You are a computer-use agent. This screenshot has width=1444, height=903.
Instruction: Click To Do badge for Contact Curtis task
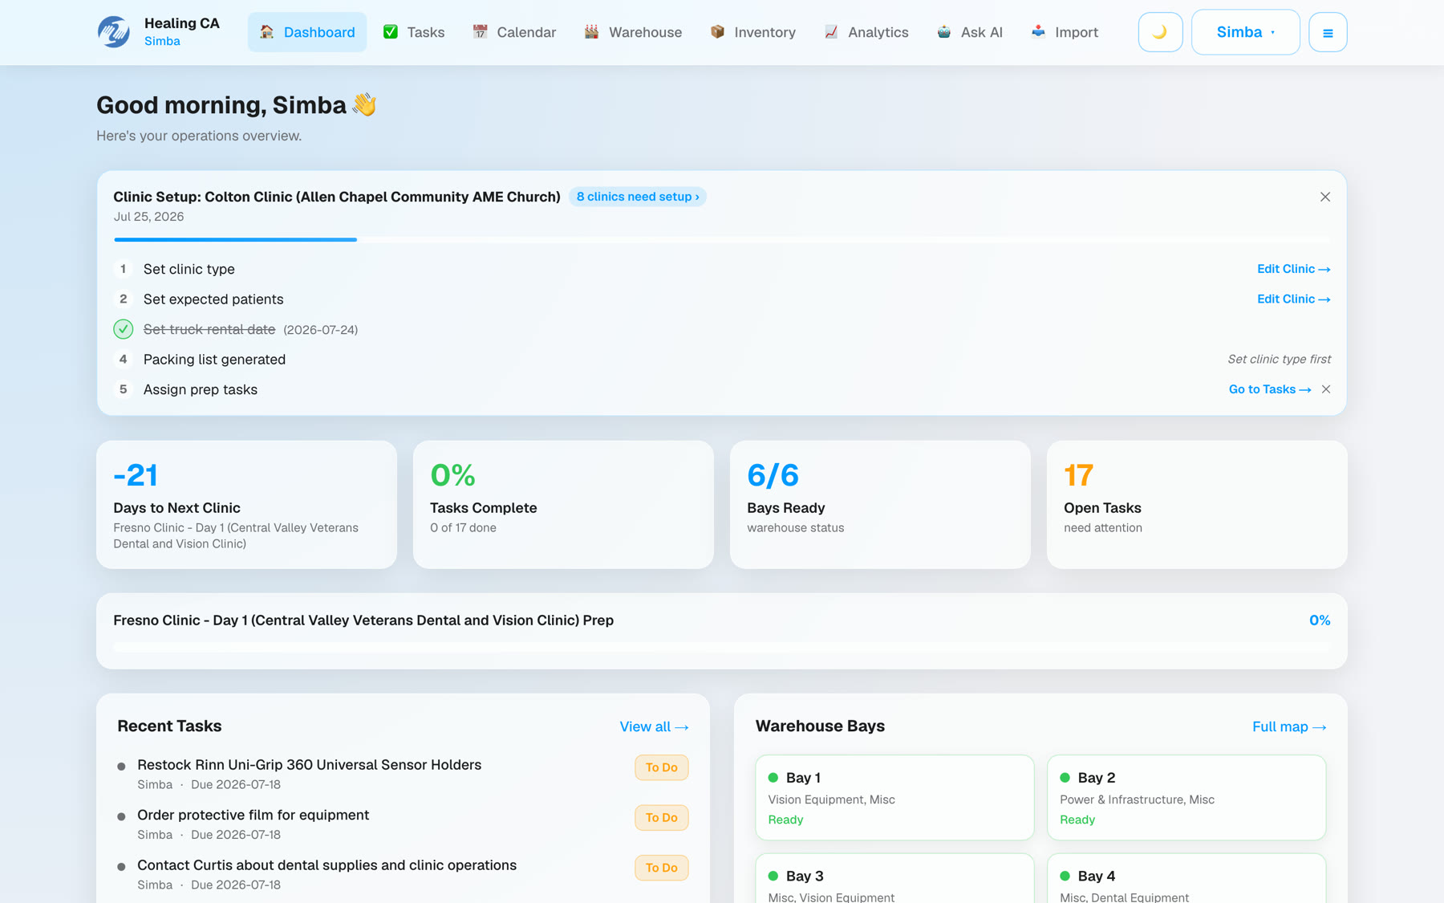662,868
